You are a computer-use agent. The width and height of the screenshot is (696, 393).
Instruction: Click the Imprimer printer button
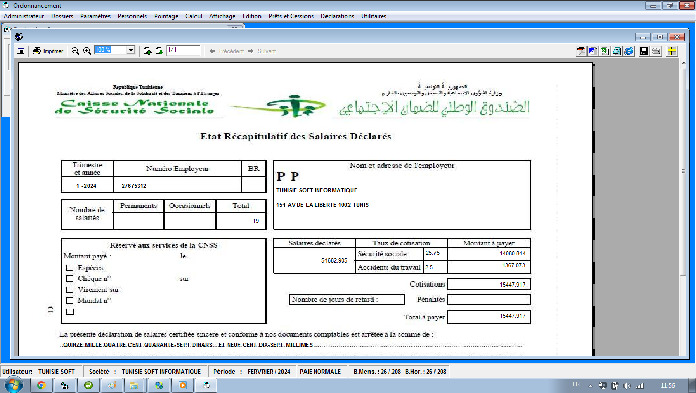click(x=48, y=51)
